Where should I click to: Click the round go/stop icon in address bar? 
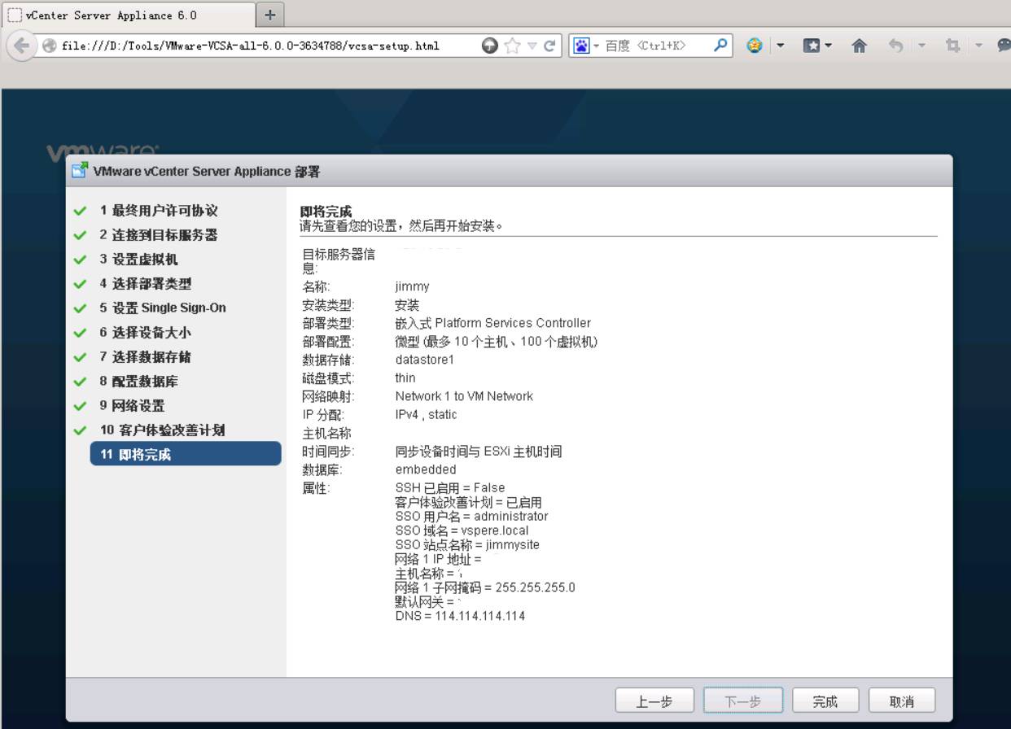489,46
